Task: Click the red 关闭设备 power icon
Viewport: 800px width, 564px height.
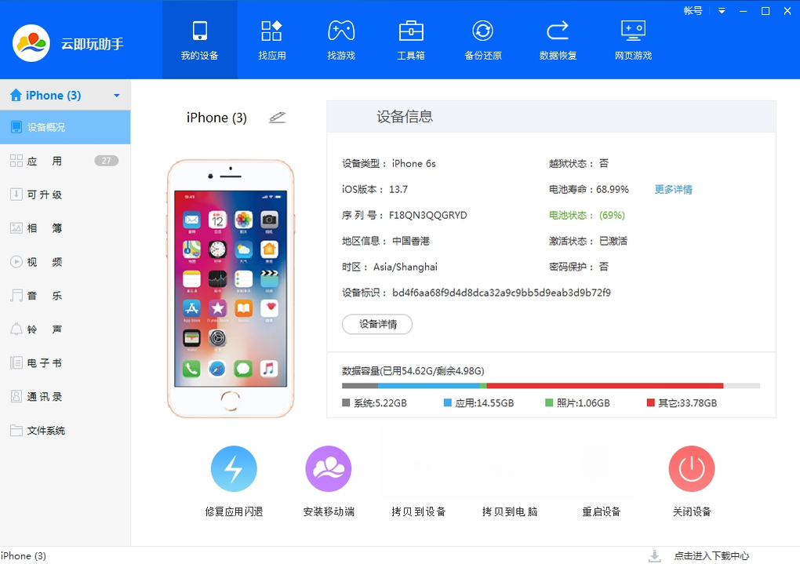Action: click(x=692, y=468)
